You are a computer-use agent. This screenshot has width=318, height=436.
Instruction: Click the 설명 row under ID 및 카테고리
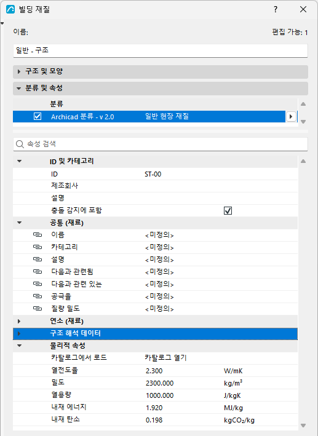point(155,198)
